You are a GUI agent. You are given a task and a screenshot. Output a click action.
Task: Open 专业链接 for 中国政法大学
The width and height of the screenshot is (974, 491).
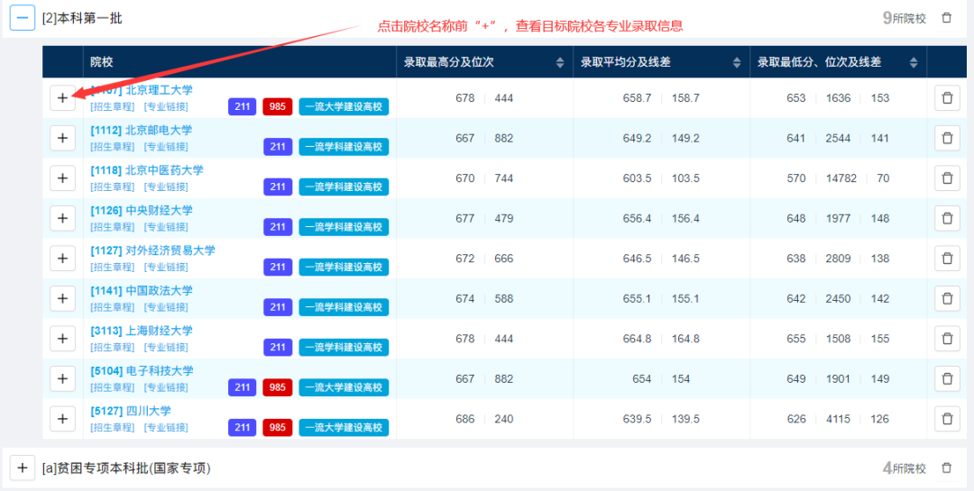pyautogui.click(x=166, y=306)
